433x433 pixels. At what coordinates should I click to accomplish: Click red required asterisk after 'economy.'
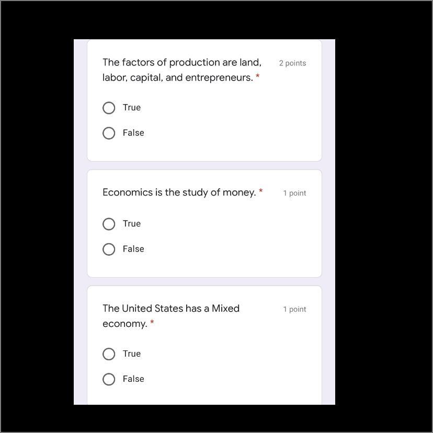pos(152,322)
